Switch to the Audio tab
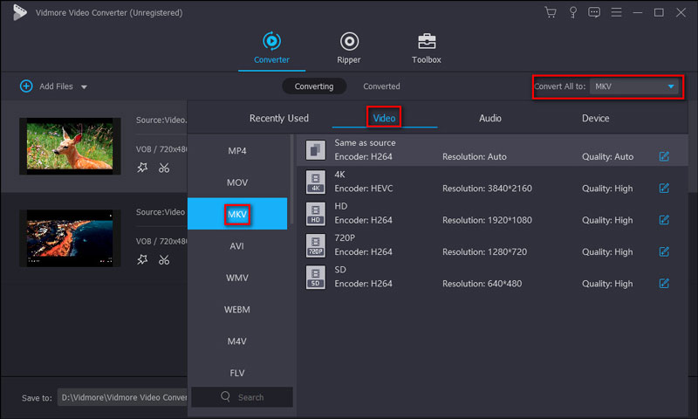The height and width of the screenshot is (419, 698). point(490,118)
